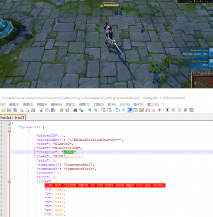
Task: Toggle the word wrap toolbar button
Action: 118,110
